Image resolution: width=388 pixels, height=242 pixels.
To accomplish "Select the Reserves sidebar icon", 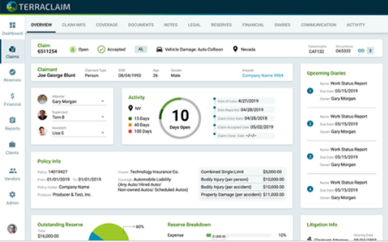I will click(12, 72).
